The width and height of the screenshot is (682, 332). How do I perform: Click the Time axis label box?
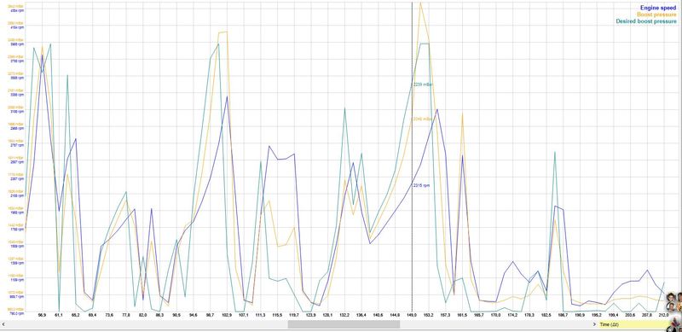click(x=633, y=324)
